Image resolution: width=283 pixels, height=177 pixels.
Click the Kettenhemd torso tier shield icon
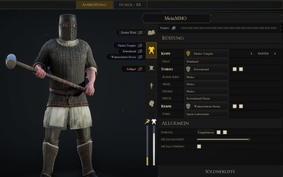pos(188,69)
